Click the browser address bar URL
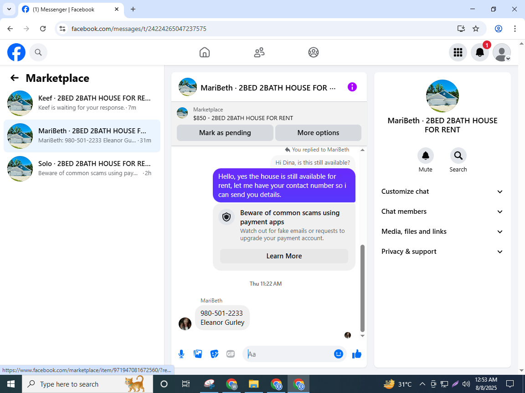The height and width of the screenshot is (393, 525). pos(139,29)
